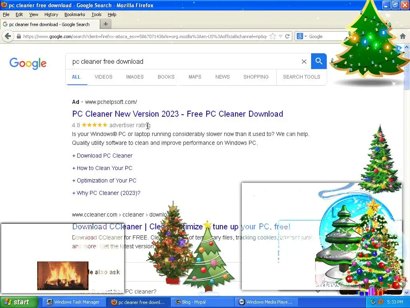Select the 'pc cleaner free download' browser tab
The image size is (410, 308).
point(50,24)
